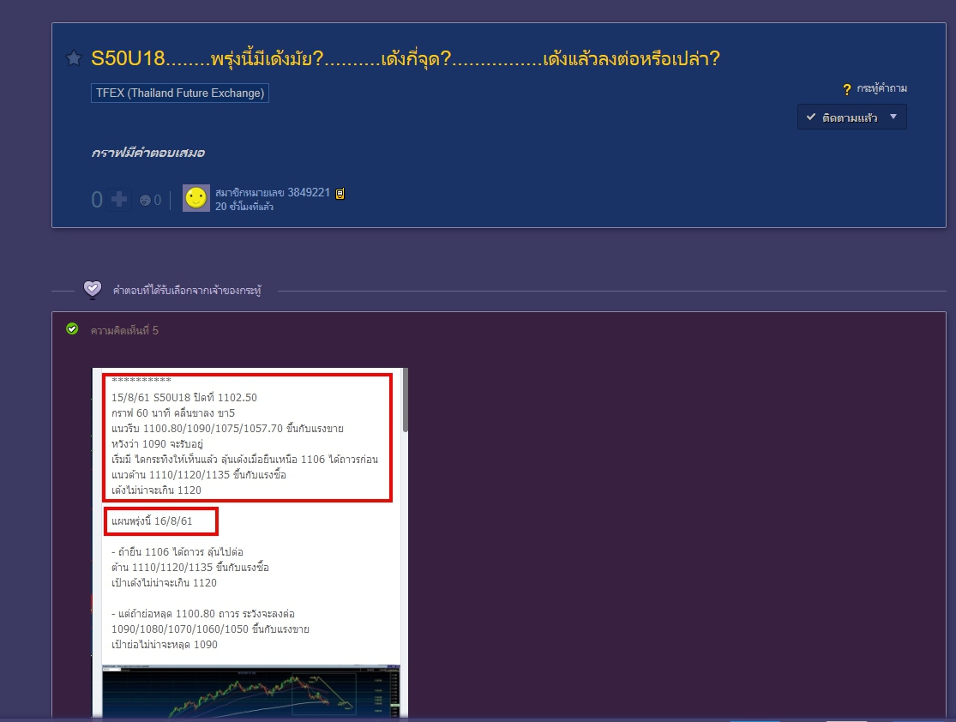Click the yellow question mark icon
956x722 pixels.
(847, 90)
